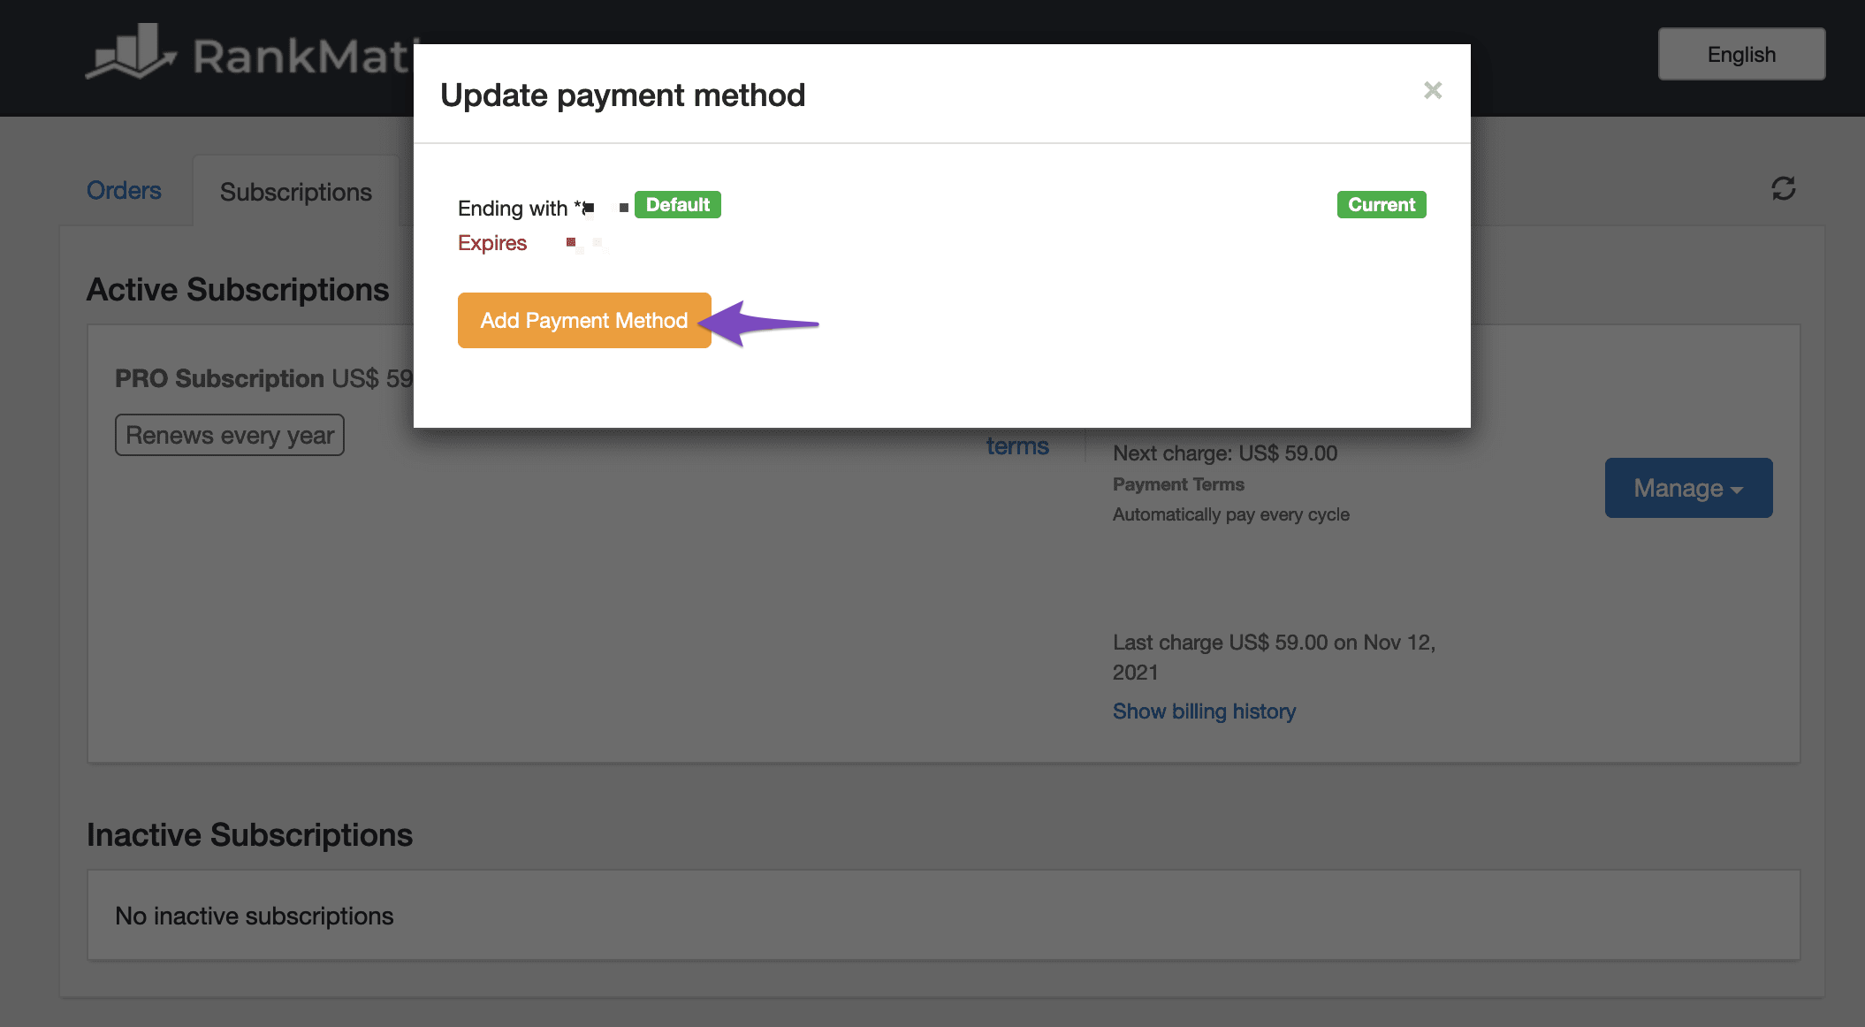Click the Manage dropdown button
The width and height of the screenshot is (1865, 1027).
[1688, 488]
